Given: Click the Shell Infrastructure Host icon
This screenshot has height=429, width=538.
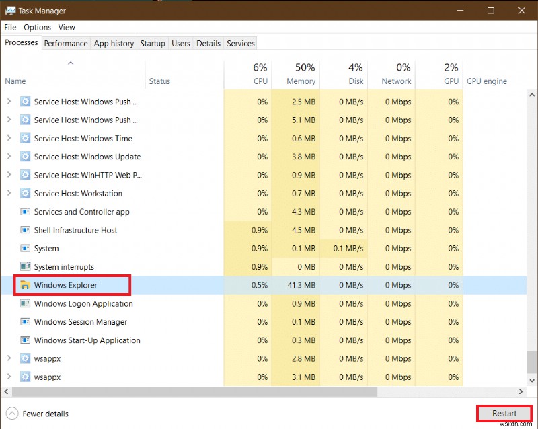Looking at the screenshot, I should (x=24, y=230).
